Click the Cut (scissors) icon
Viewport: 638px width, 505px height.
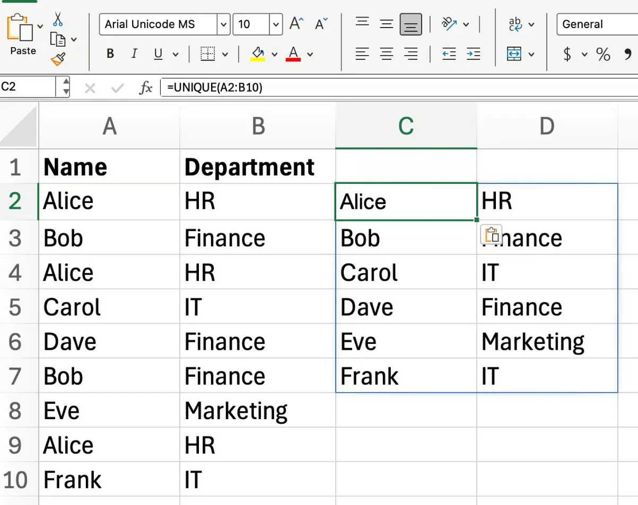pos(58,17)
